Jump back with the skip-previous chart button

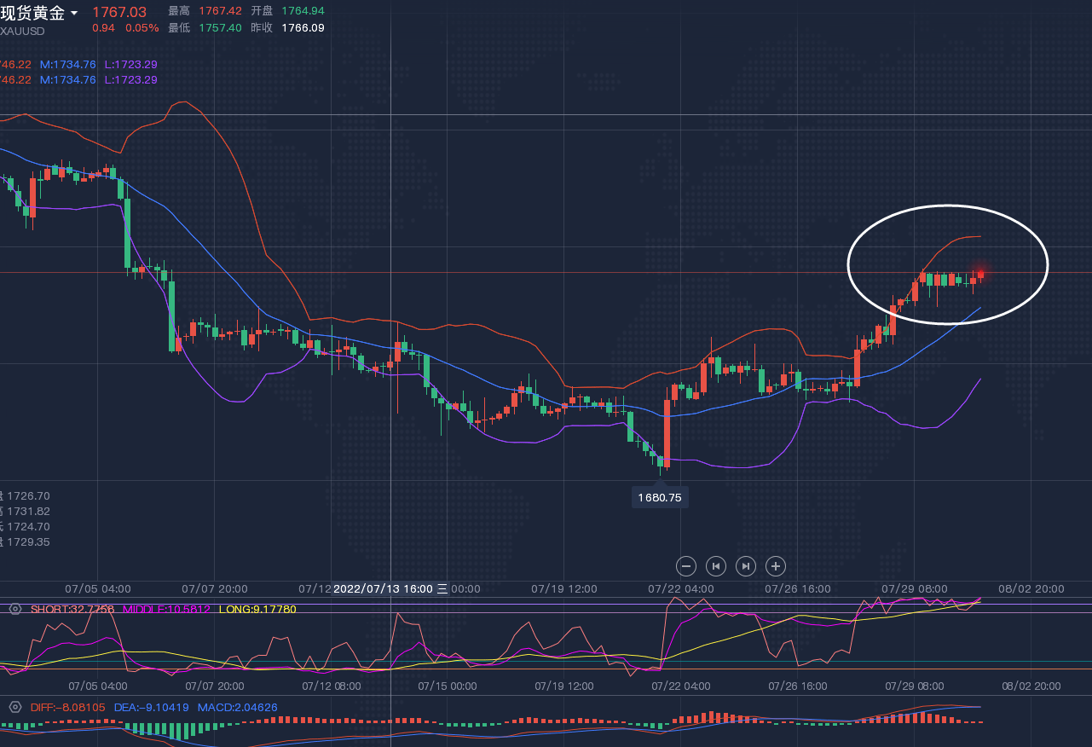tap(716, 565)
